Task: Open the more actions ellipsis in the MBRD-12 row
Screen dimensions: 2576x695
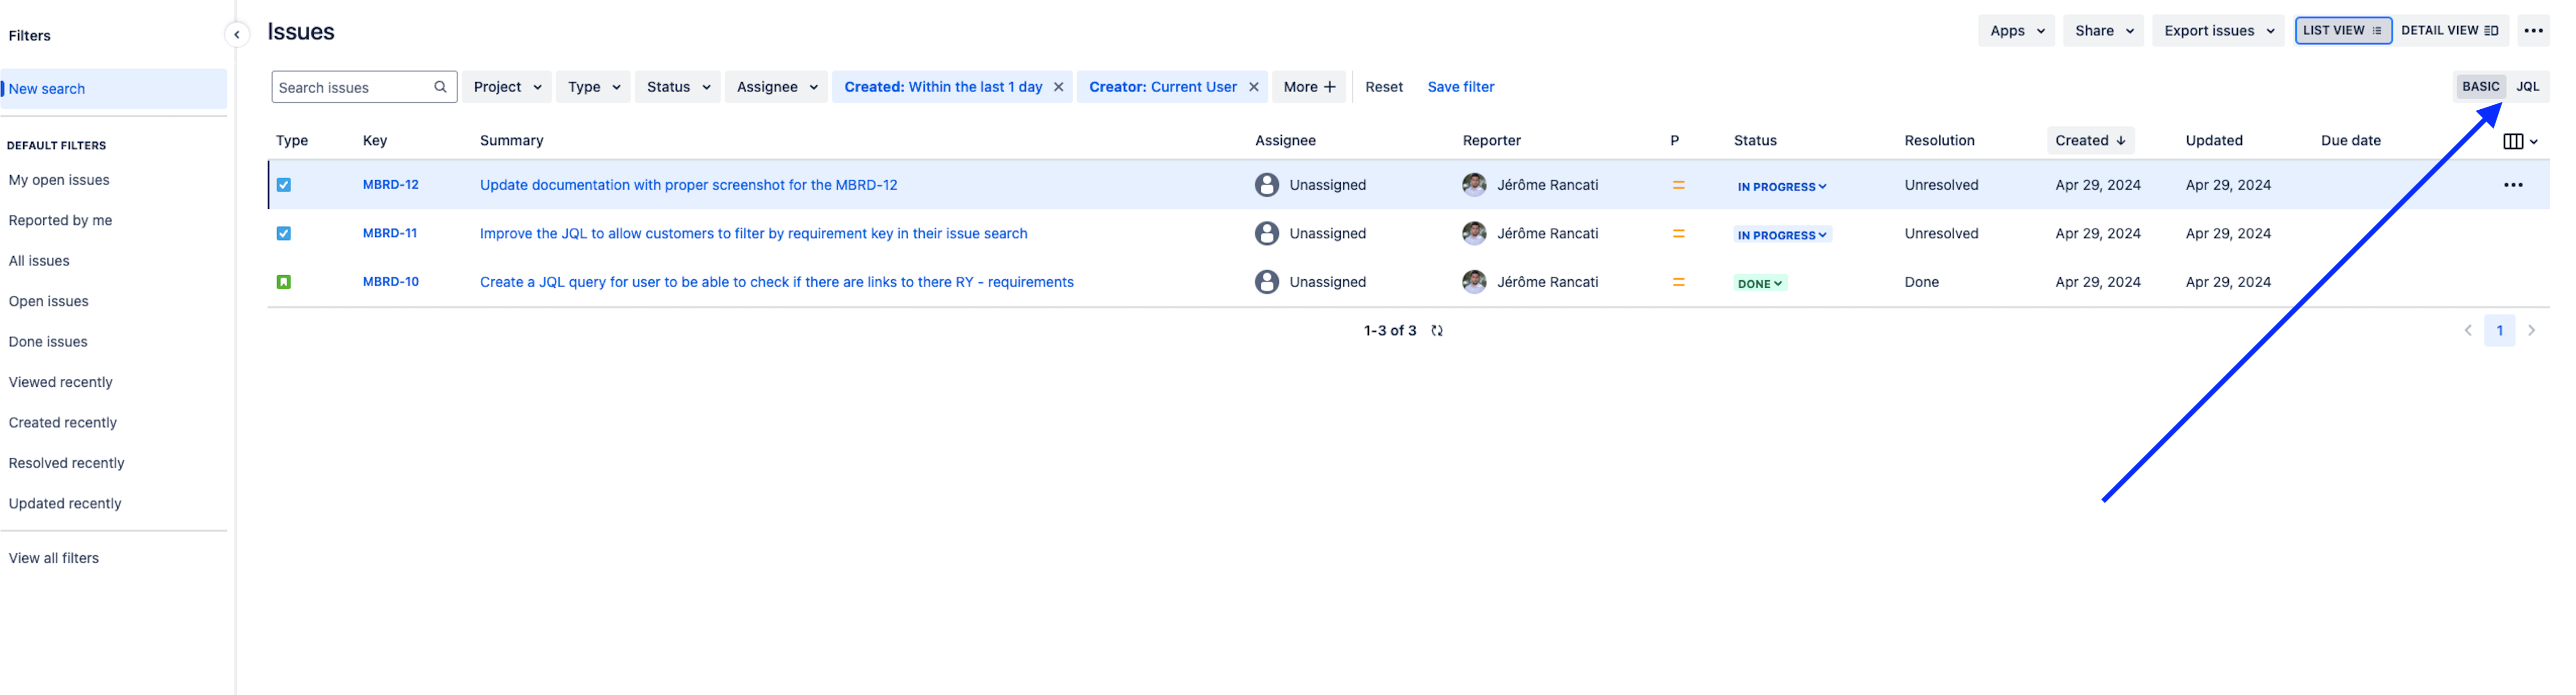Action: (2512, 185)
